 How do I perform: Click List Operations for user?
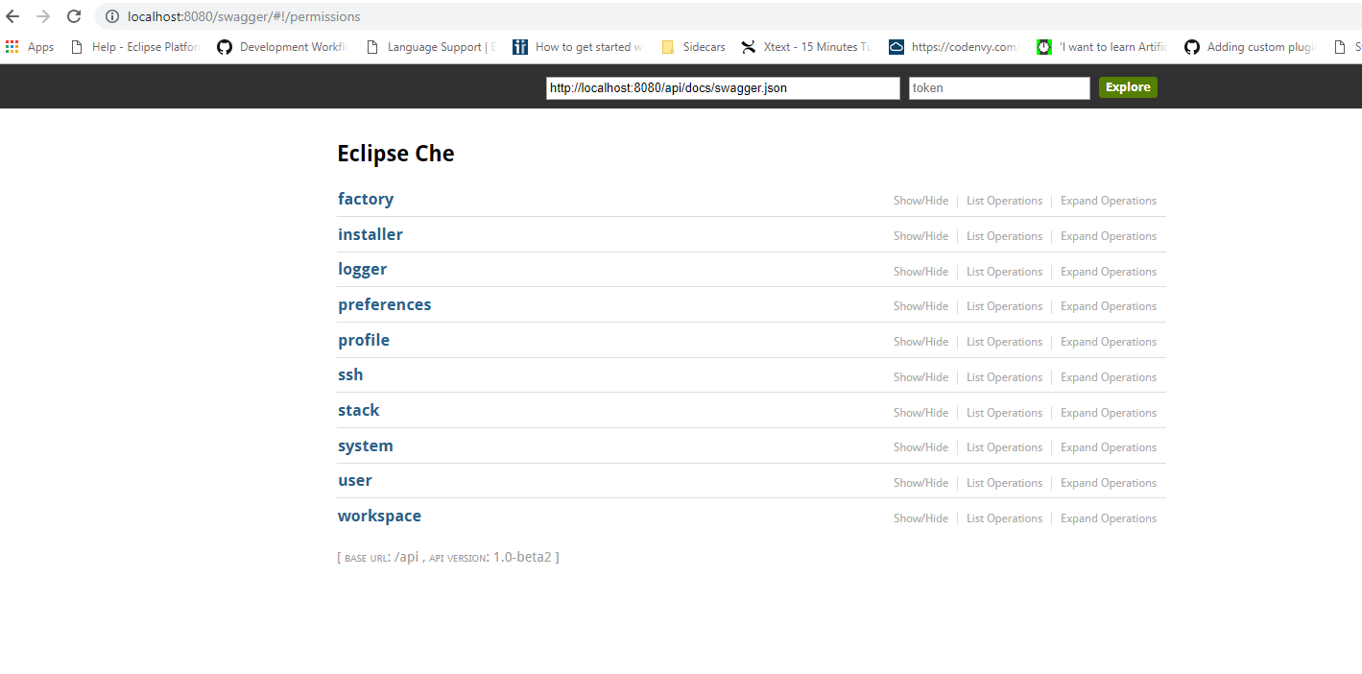tap(1004, 483)
